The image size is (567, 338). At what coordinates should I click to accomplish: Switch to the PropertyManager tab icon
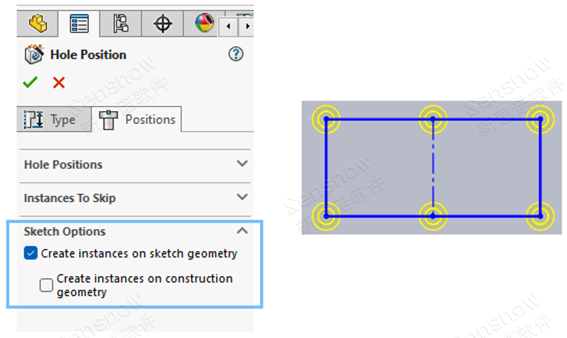[x=79, y=24]
